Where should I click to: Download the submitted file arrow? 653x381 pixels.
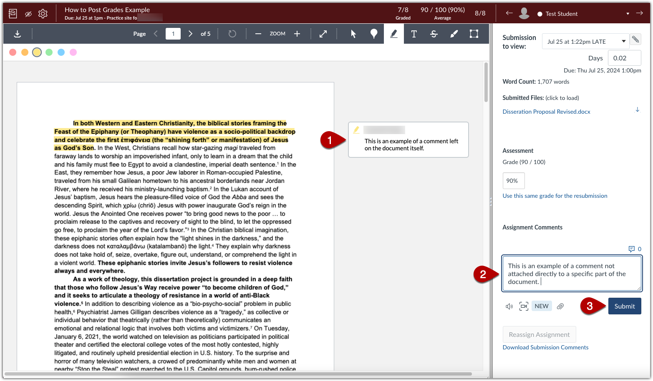point(637,110)
